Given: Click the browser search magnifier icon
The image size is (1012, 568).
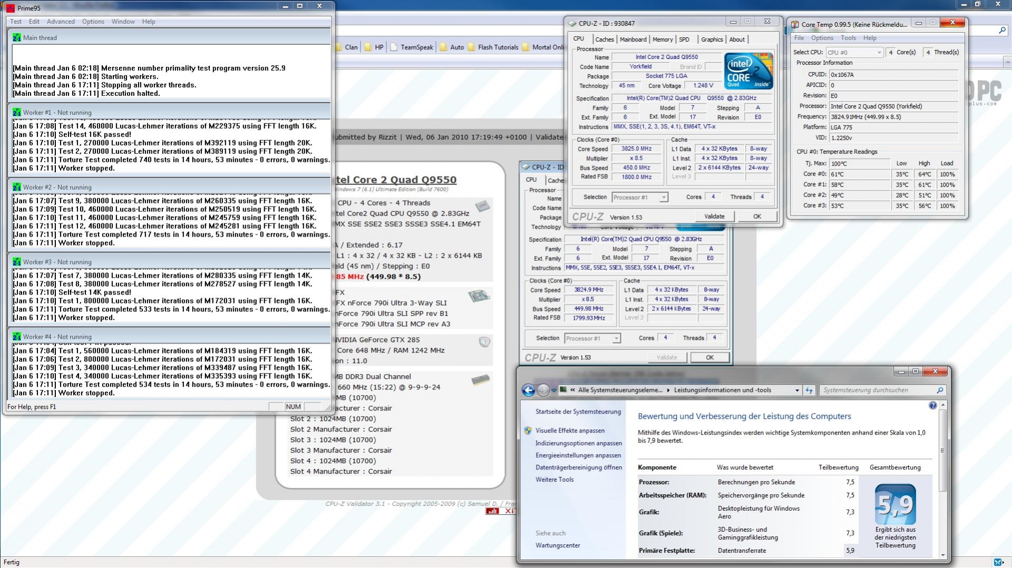Looking at the screenshot, I should [1002, 31].
